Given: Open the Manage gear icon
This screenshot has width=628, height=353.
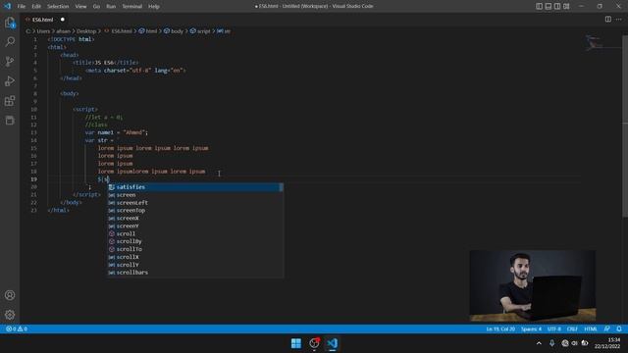Looking at the screenshot, I should coord(10,315).
